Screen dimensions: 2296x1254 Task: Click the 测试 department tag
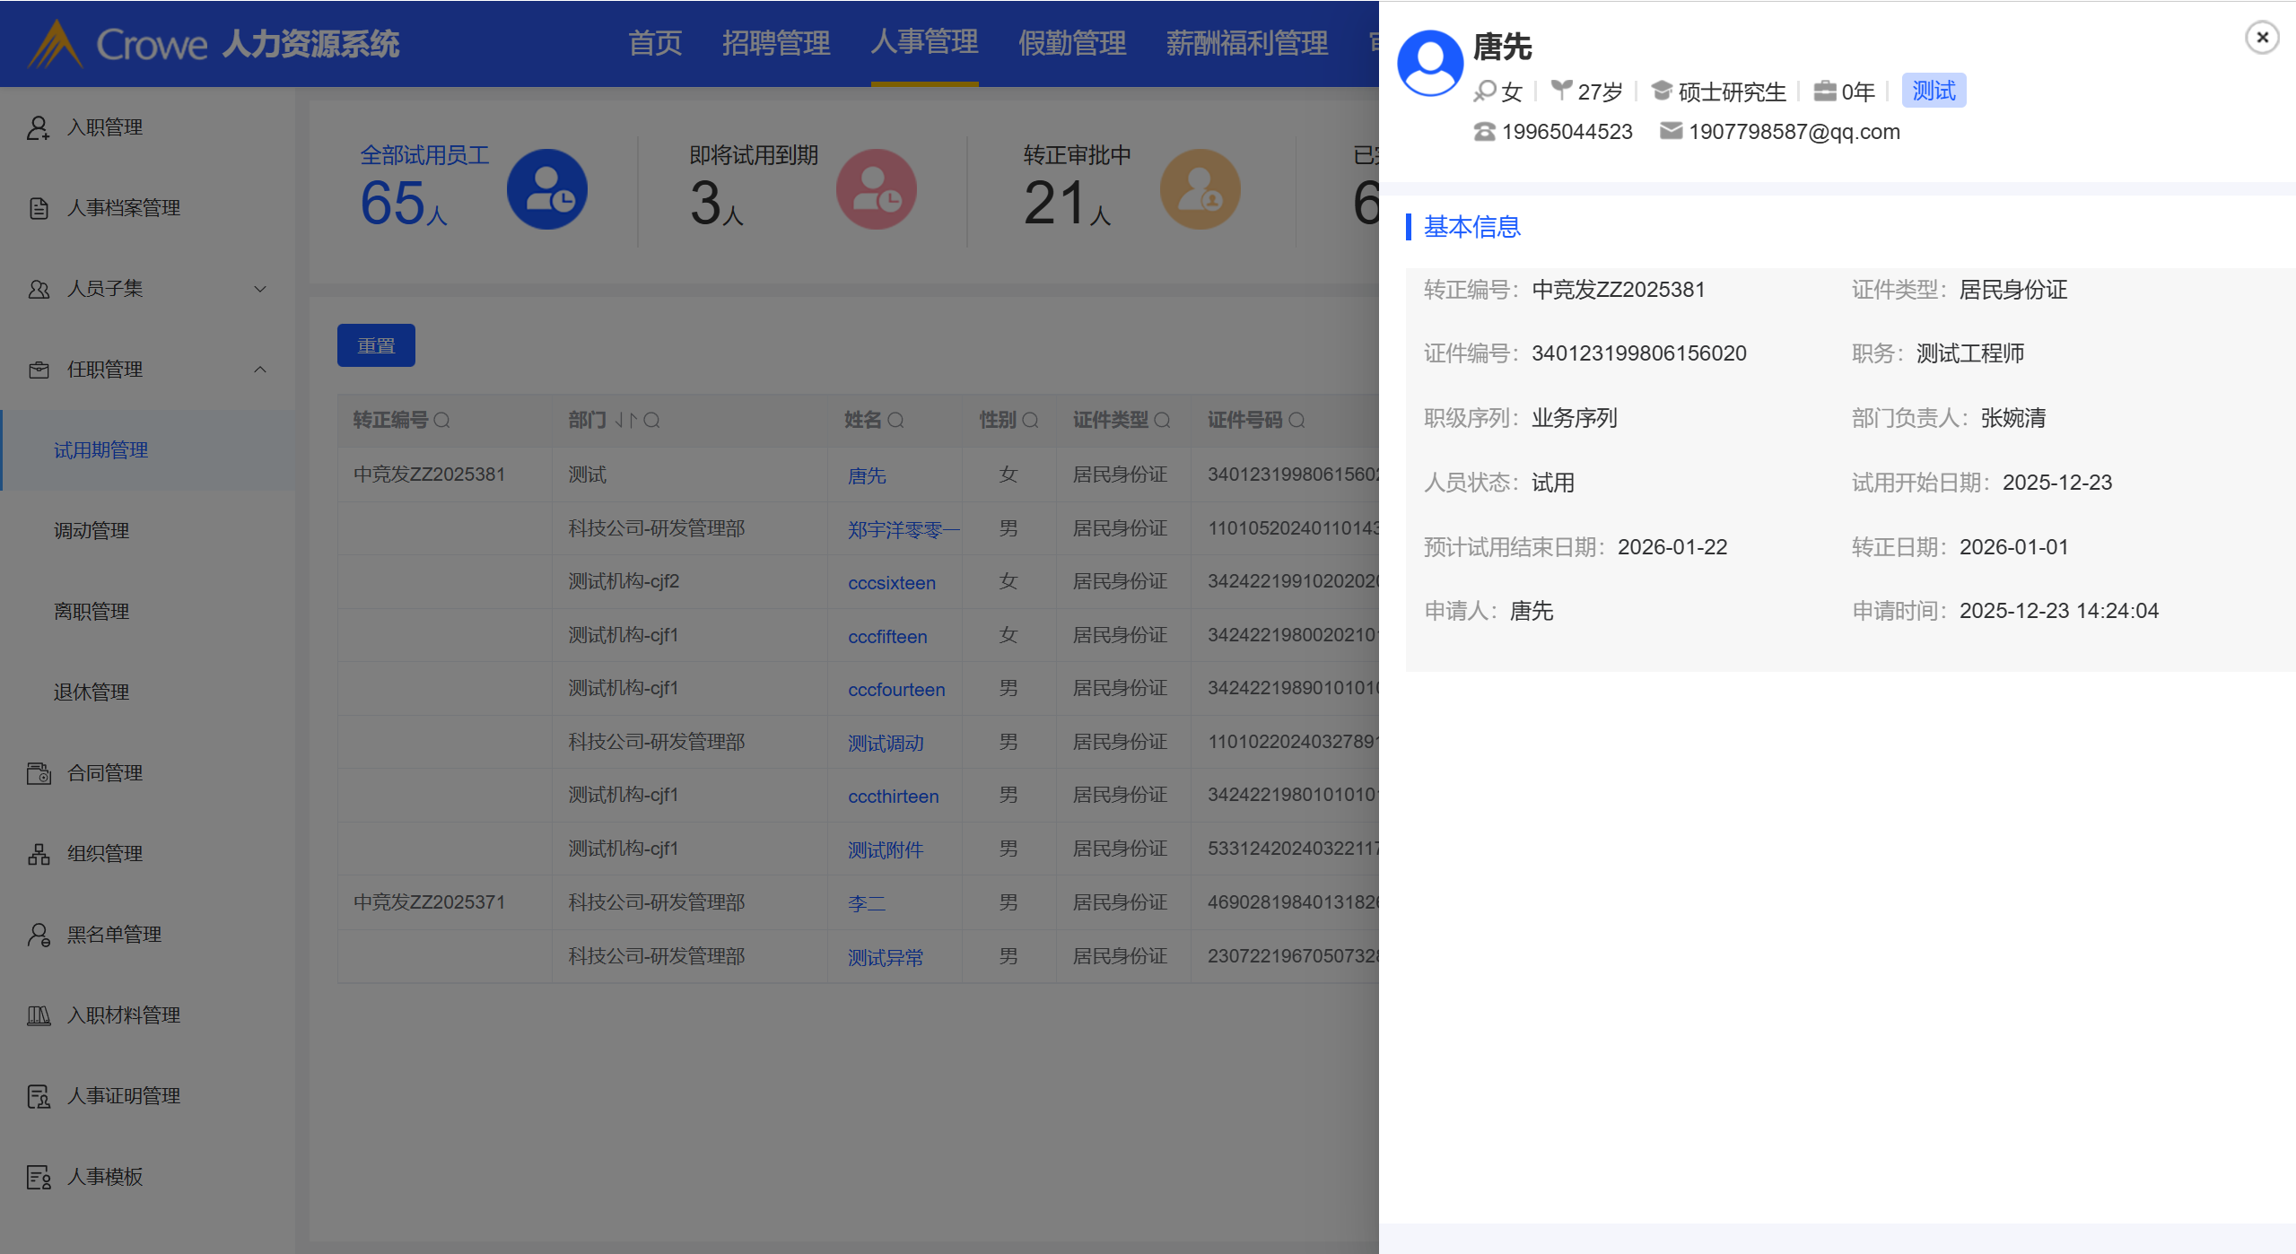(1933, 91)
